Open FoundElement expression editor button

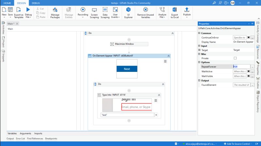point(252,85)
